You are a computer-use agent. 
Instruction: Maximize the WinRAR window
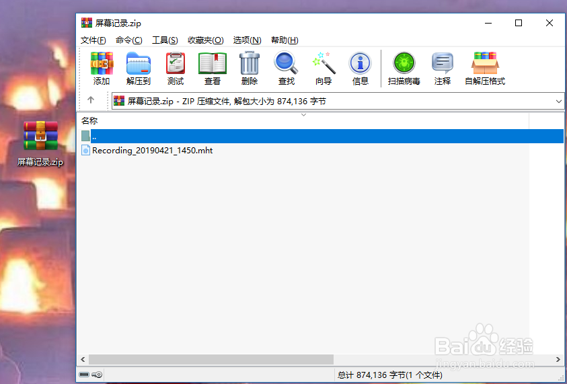point(519,23)
